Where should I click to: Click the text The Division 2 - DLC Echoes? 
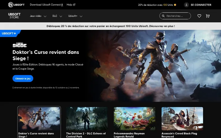pos(86,135)
